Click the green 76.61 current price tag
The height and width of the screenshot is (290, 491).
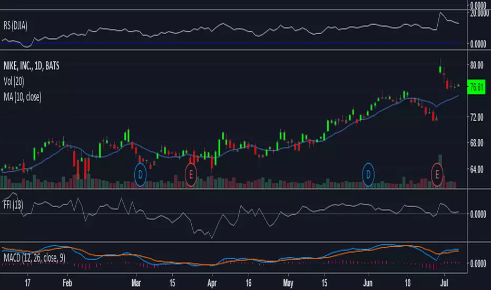point(476,87)
